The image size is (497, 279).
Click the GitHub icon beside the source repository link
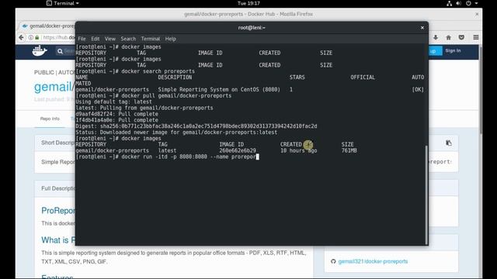[x=333, y=261]
